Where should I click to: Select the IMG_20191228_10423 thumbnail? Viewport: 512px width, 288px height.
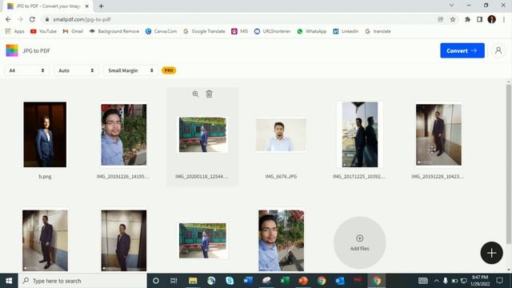coord(438,134)
